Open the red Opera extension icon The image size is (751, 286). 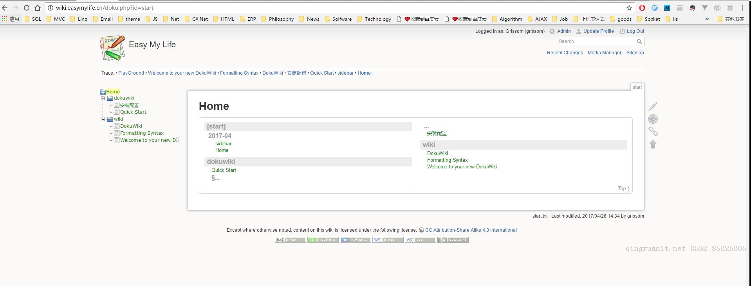[642, 8]
